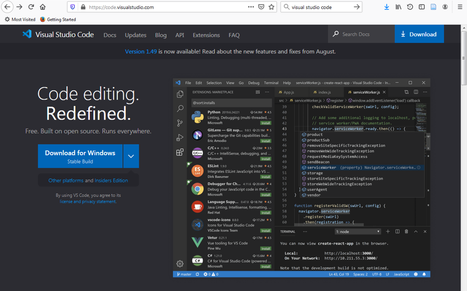Open the Manage gear in VS Code preview

click(180, 264)
